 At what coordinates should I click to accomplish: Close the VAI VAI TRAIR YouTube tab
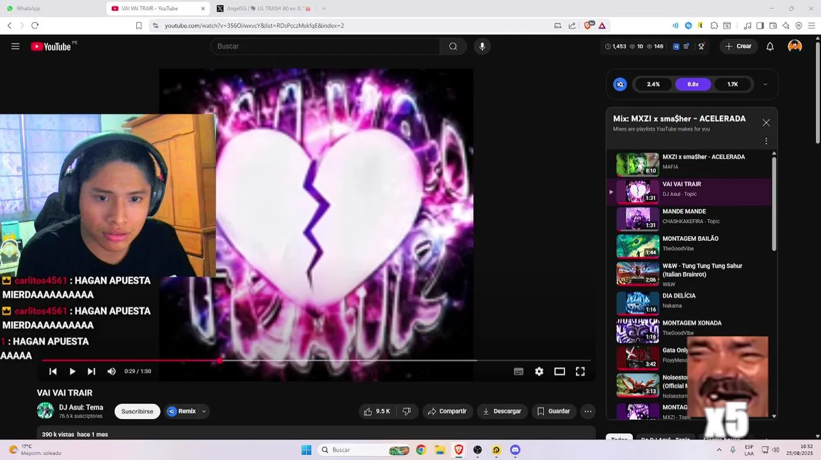[203, 8]
